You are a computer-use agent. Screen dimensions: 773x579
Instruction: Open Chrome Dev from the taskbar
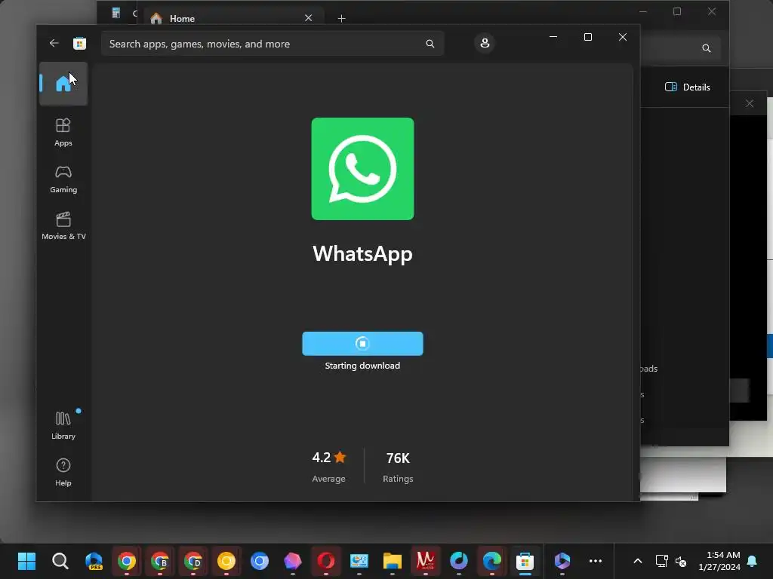193,561
